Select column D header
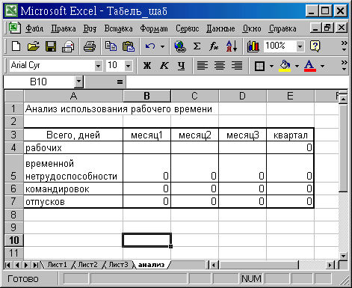This screenshot has width=352, height=288. pyautogui.click(x=242, y=96)
